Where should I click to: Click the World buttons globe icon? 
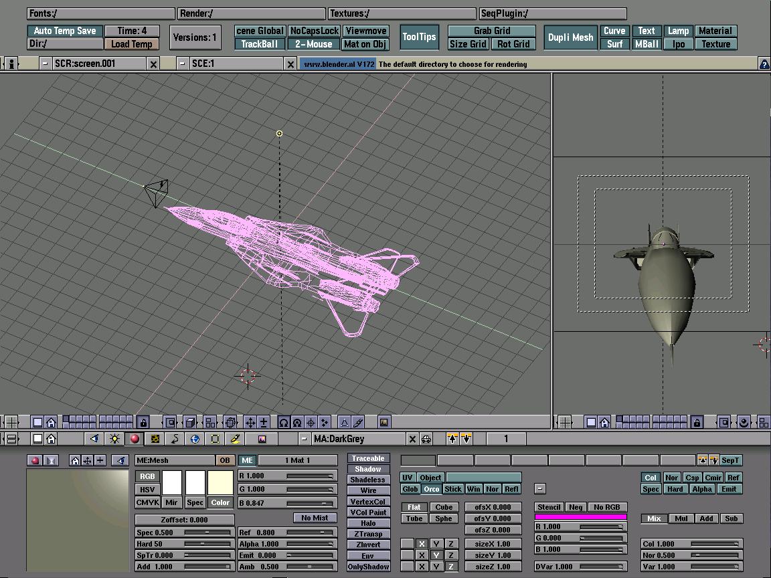point(195,438)
